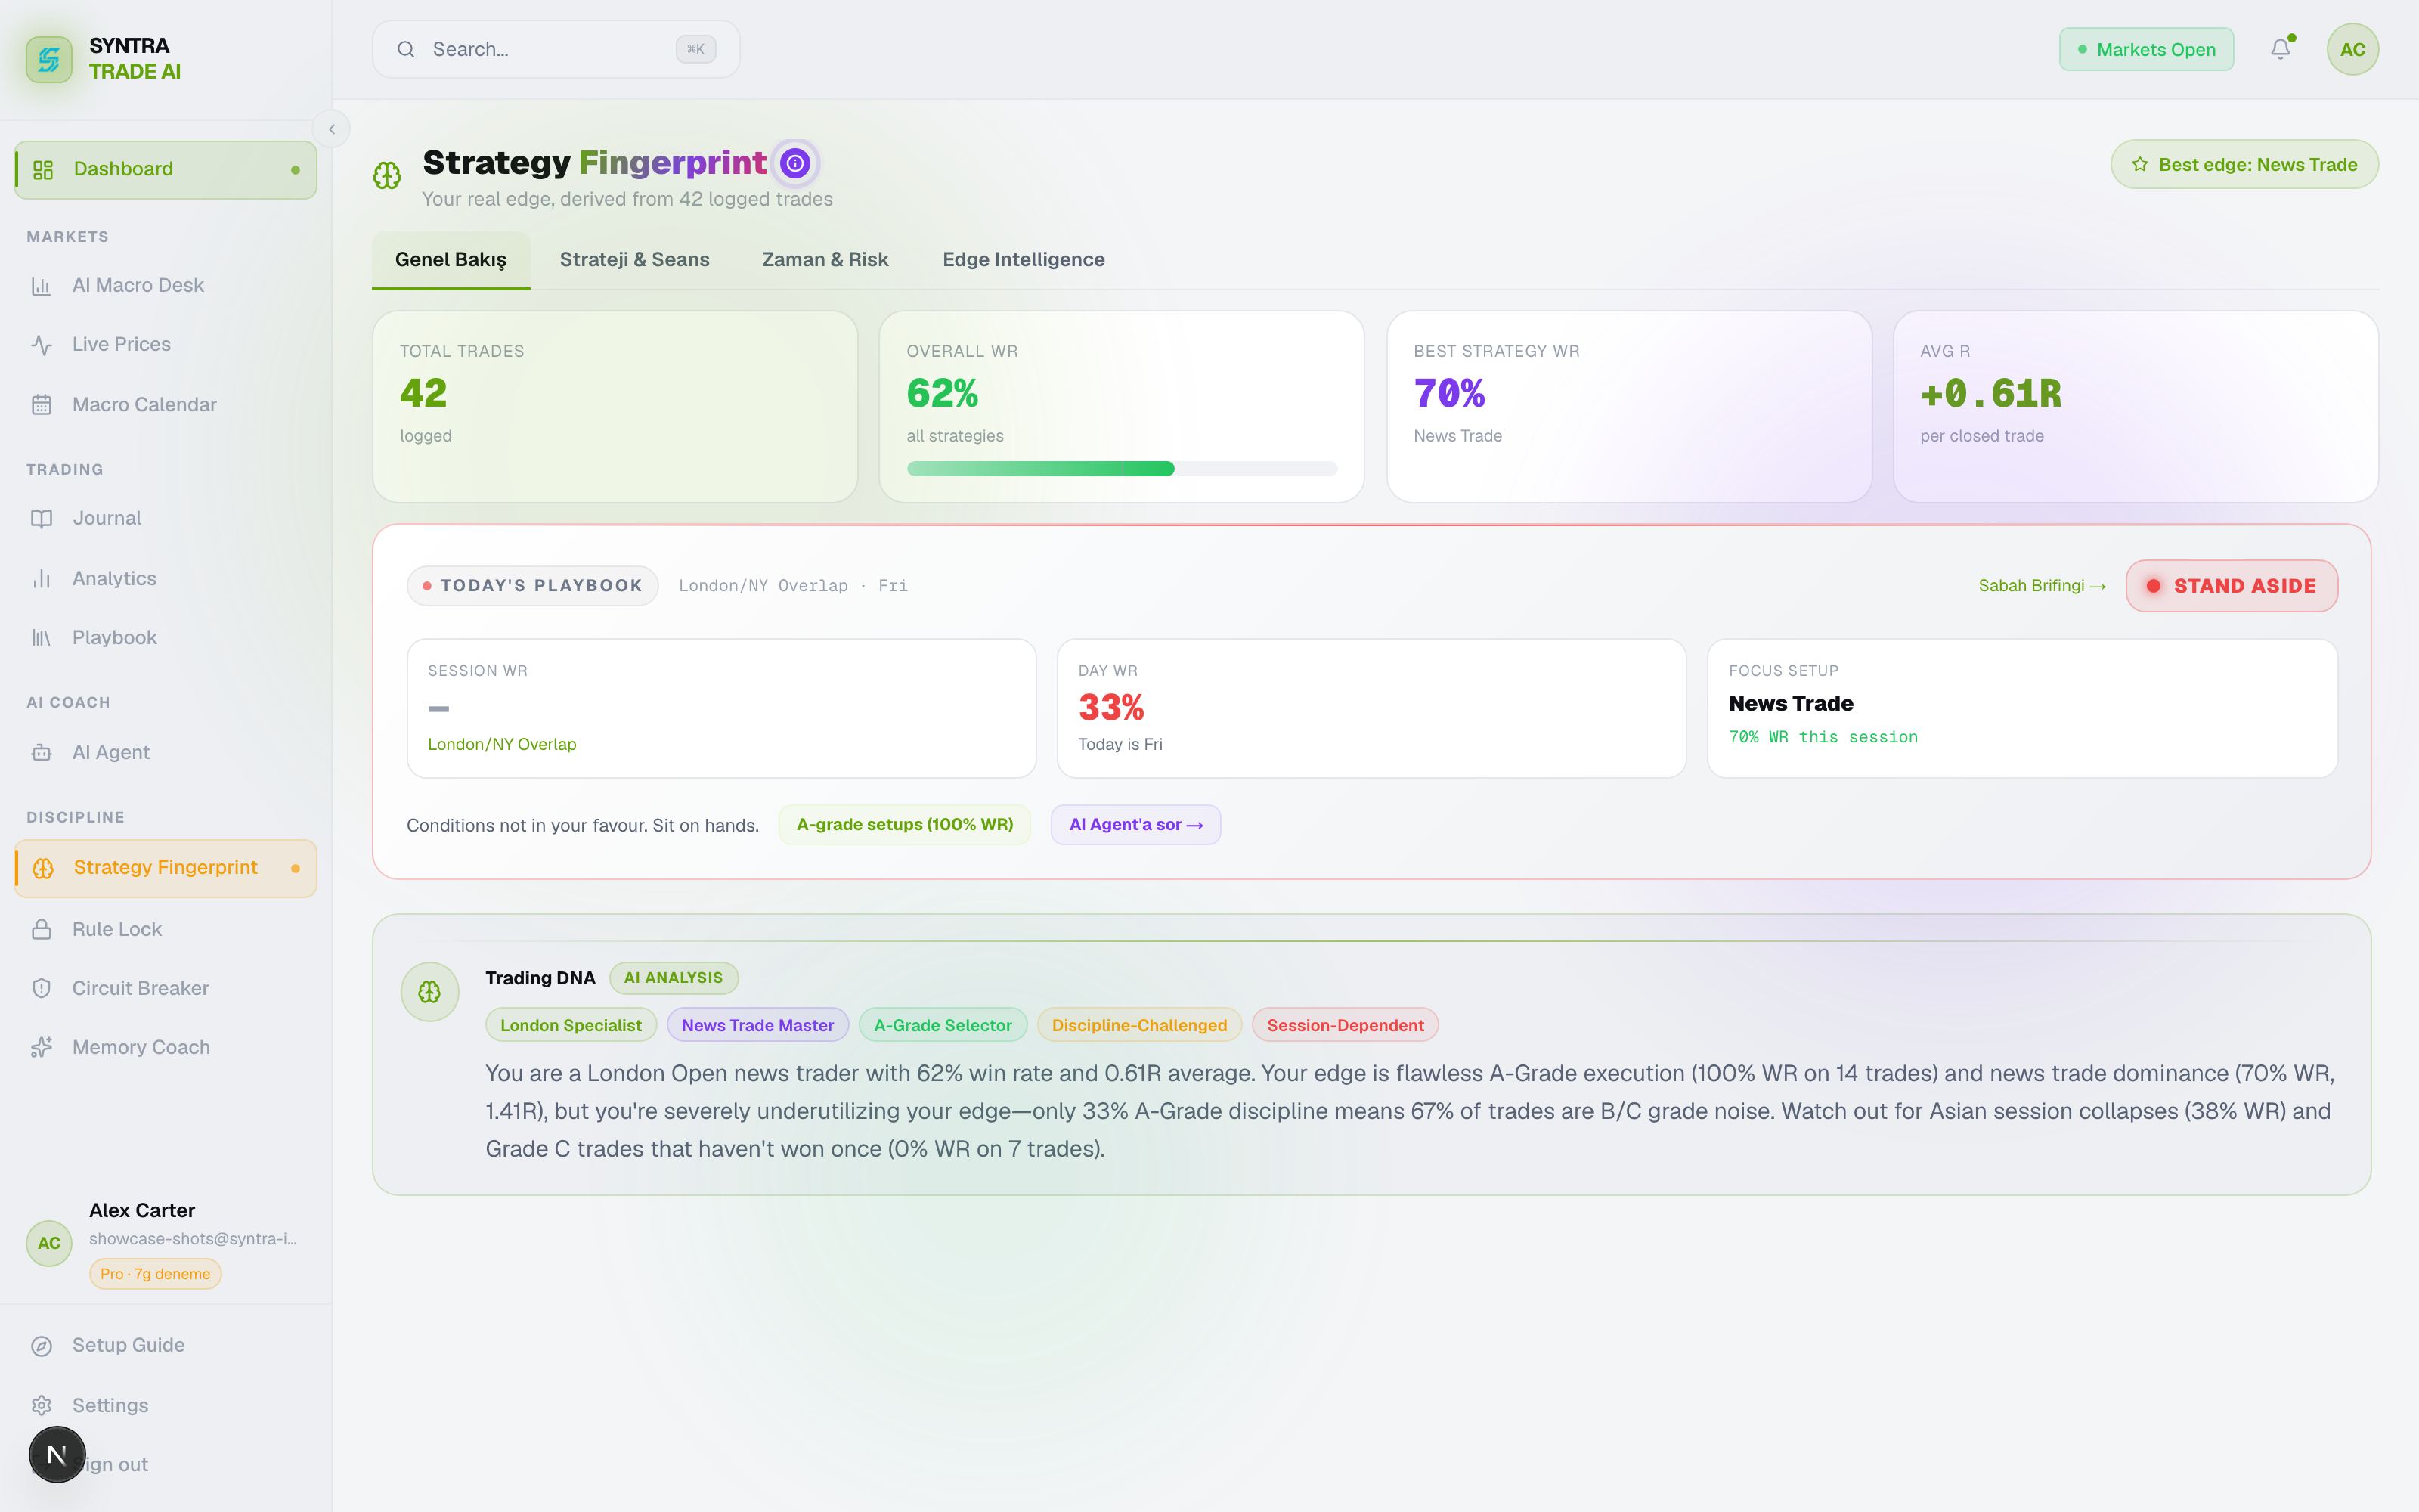Click the AI Agent'a sor button
The width and height of the screenshot is (2419, 1512).
(x=1135, y=825)
